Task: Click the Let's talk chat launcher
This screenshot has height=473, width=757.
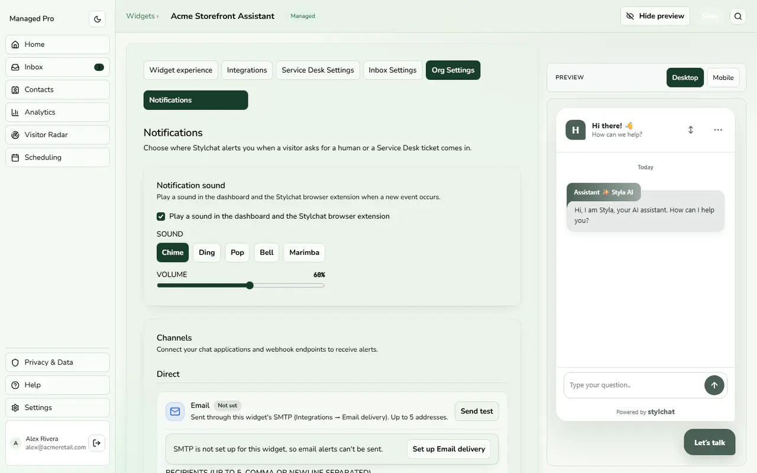Action: pyautogui.click(x=710, y=442)
